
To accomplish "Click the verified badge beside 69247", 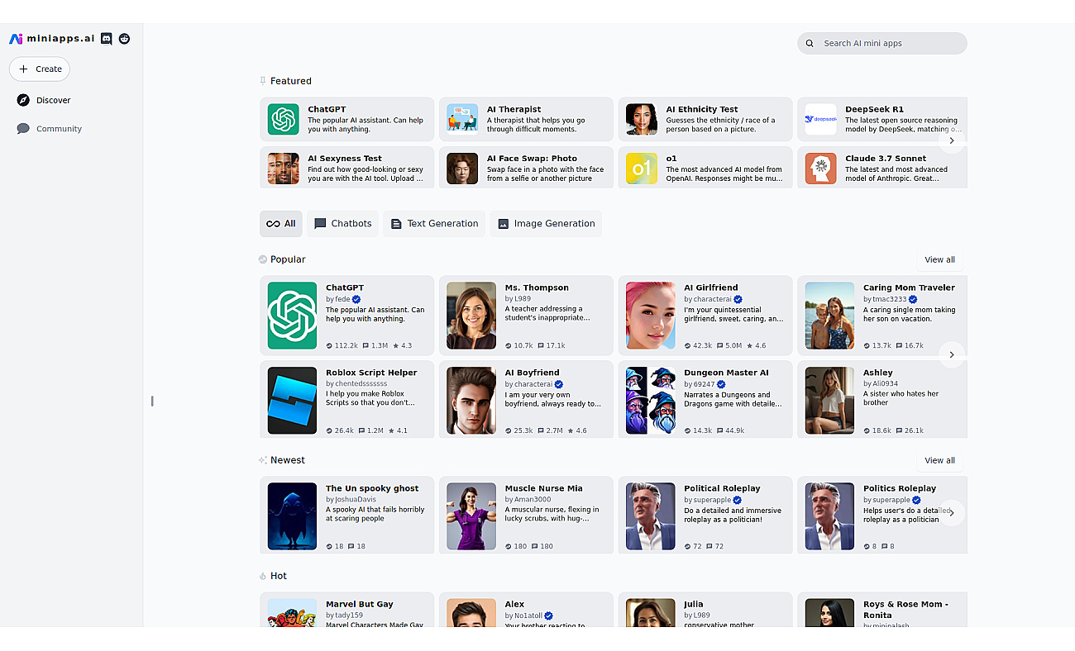I will pyautogui.click(x=721, y=384).
